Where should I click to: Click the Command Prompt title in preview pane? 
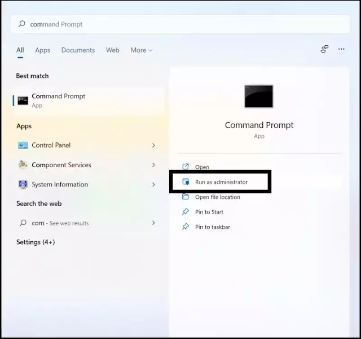pyautogui.click(x=259, y=125)
